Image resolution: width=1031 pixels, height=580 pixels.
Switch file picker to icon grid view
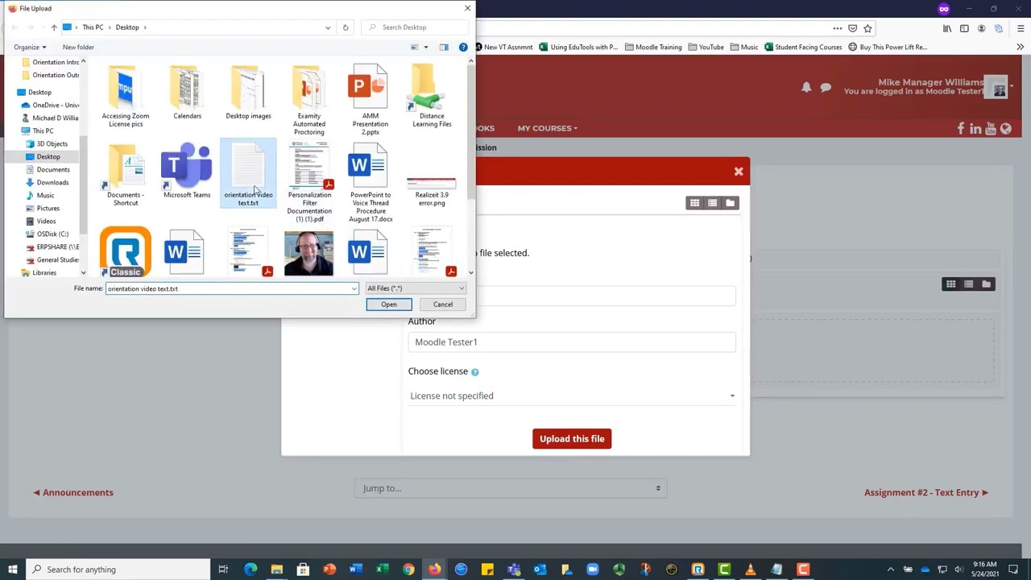[x=694, y=203]
